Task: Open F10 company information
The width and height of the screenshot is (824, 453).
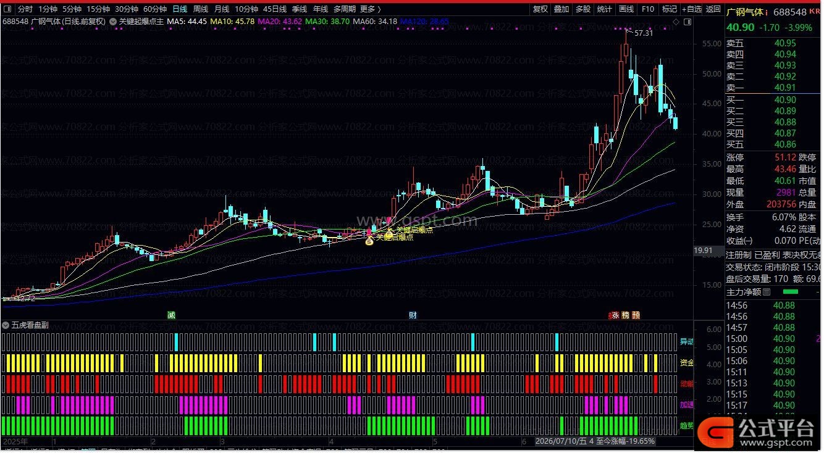Action: [x=648, y=9]
